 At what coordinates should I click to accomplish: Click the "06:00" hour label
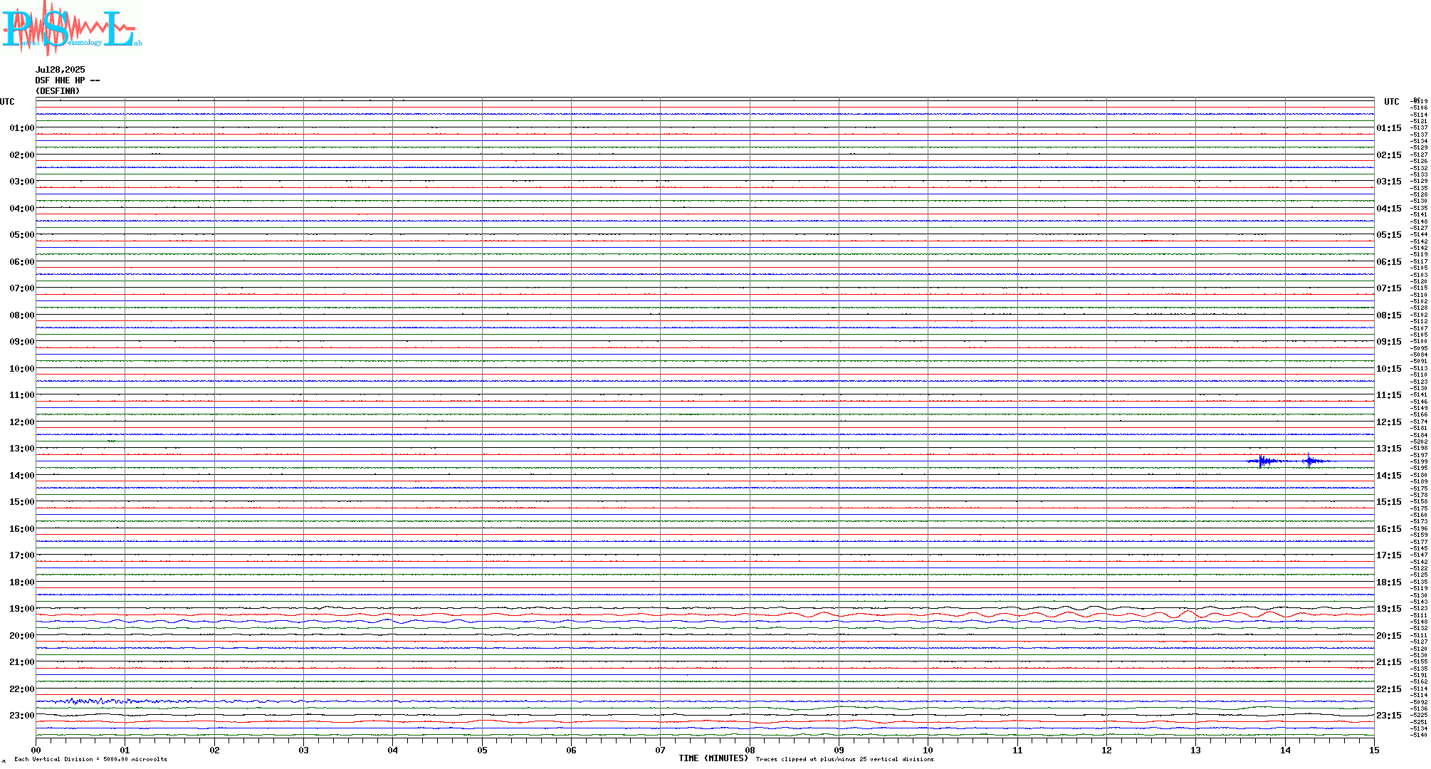tap(22, 262)
